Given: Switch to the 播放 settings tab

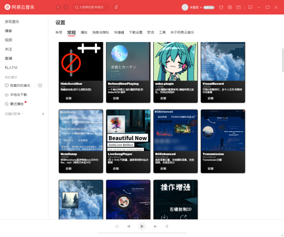Looking at the screenshot, I should click(84, 32).
